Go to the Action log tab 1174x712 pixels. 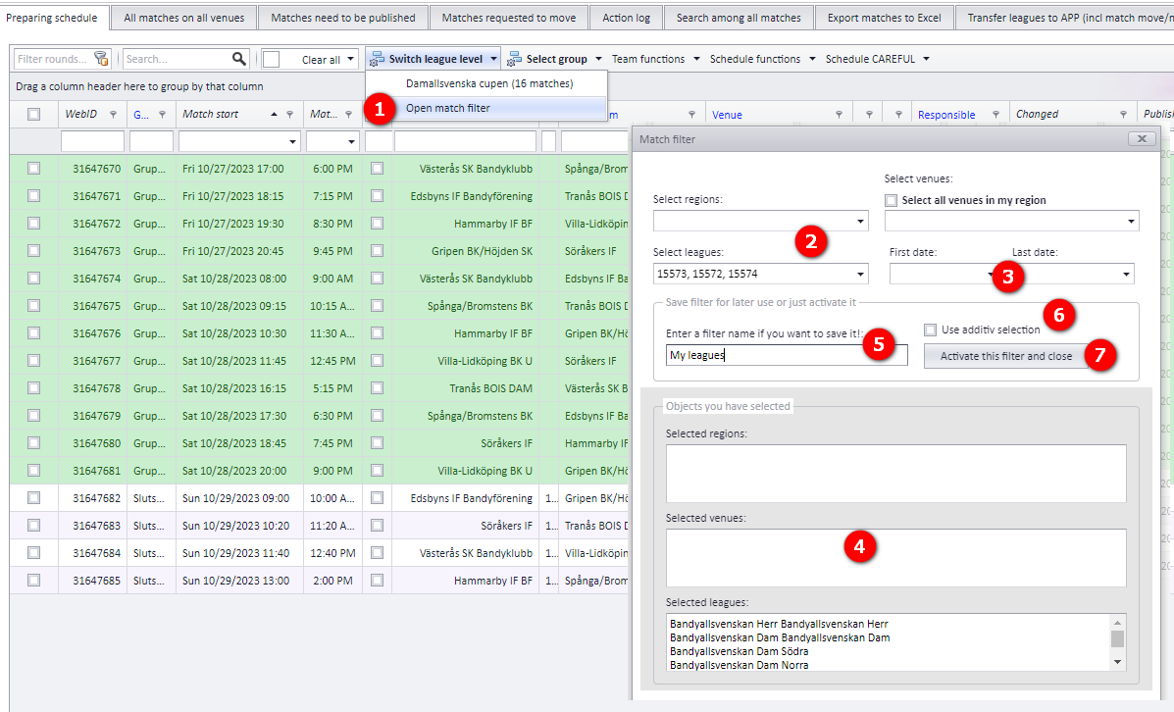point(626,18)
